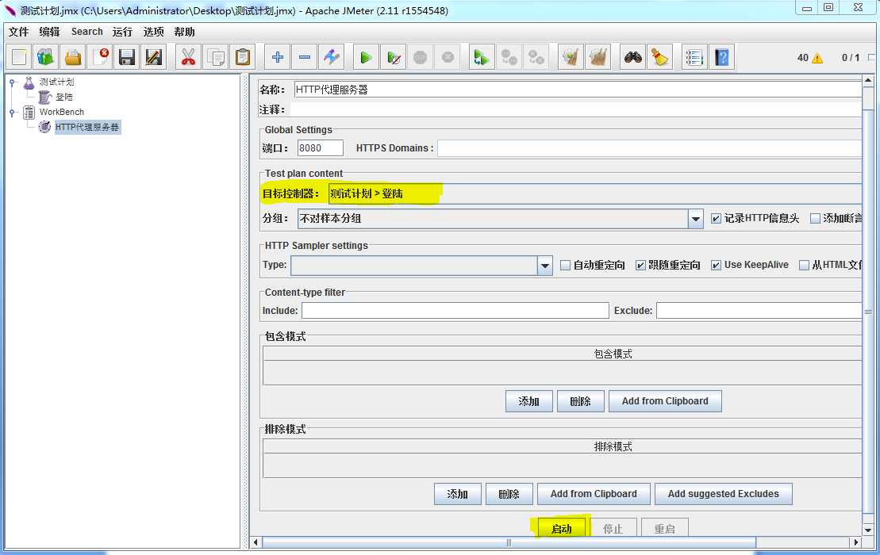Click 删除 under 排除模式

[x=509, y=494]
